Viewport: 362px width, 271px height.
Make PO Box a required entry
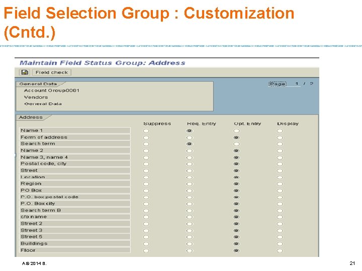[x=189, y=190]
